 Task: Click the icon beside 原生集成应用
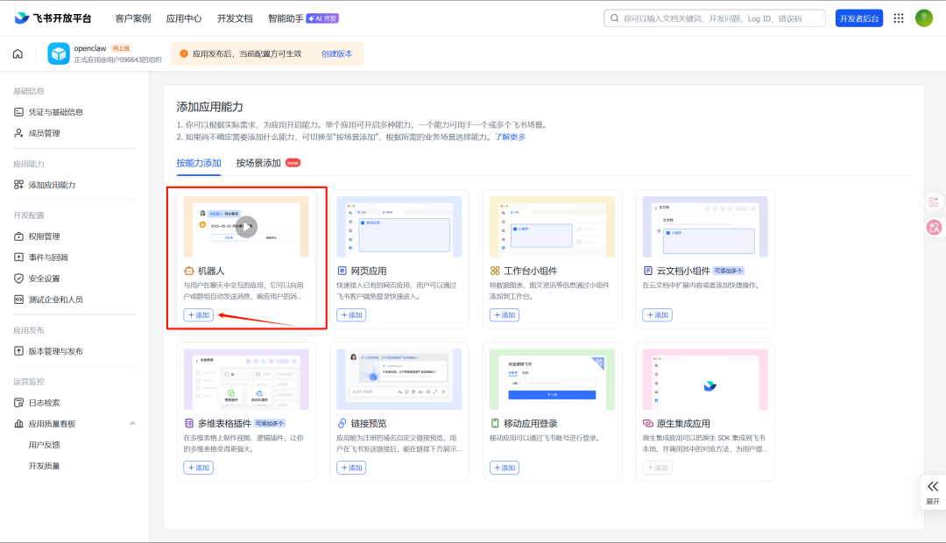pyautogui.click(x=648, y=424)
